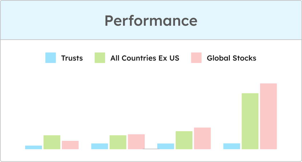Select the blue Trusts bar in second group
This screenshot has height=162, width=302.
pyautogui.click(x=100, y=146)
